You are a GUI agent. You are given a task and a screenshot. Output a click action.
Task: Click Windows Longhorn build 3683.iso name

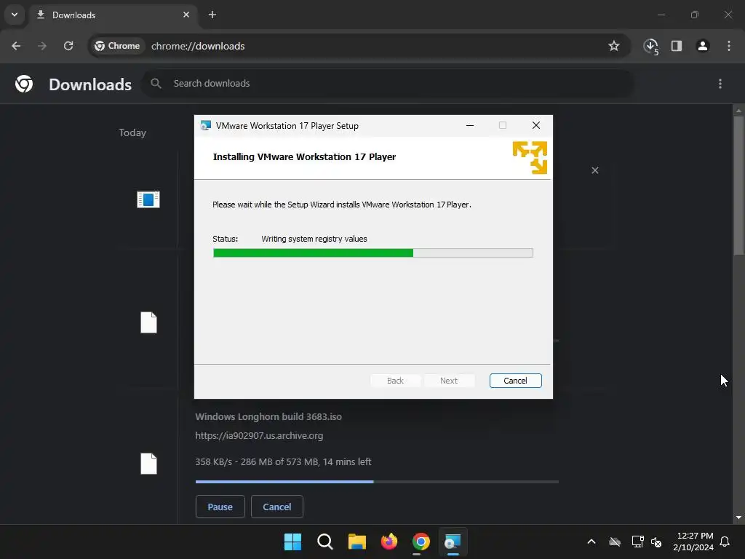268,417
